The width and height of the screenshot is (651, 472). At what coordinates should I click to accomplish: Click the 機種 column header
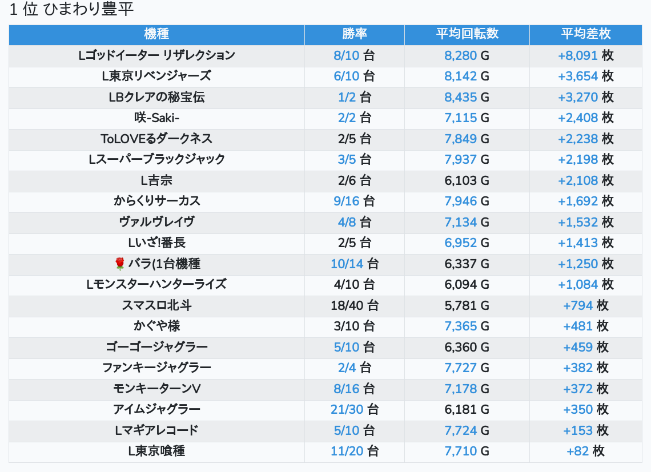[x=156, y=34]
